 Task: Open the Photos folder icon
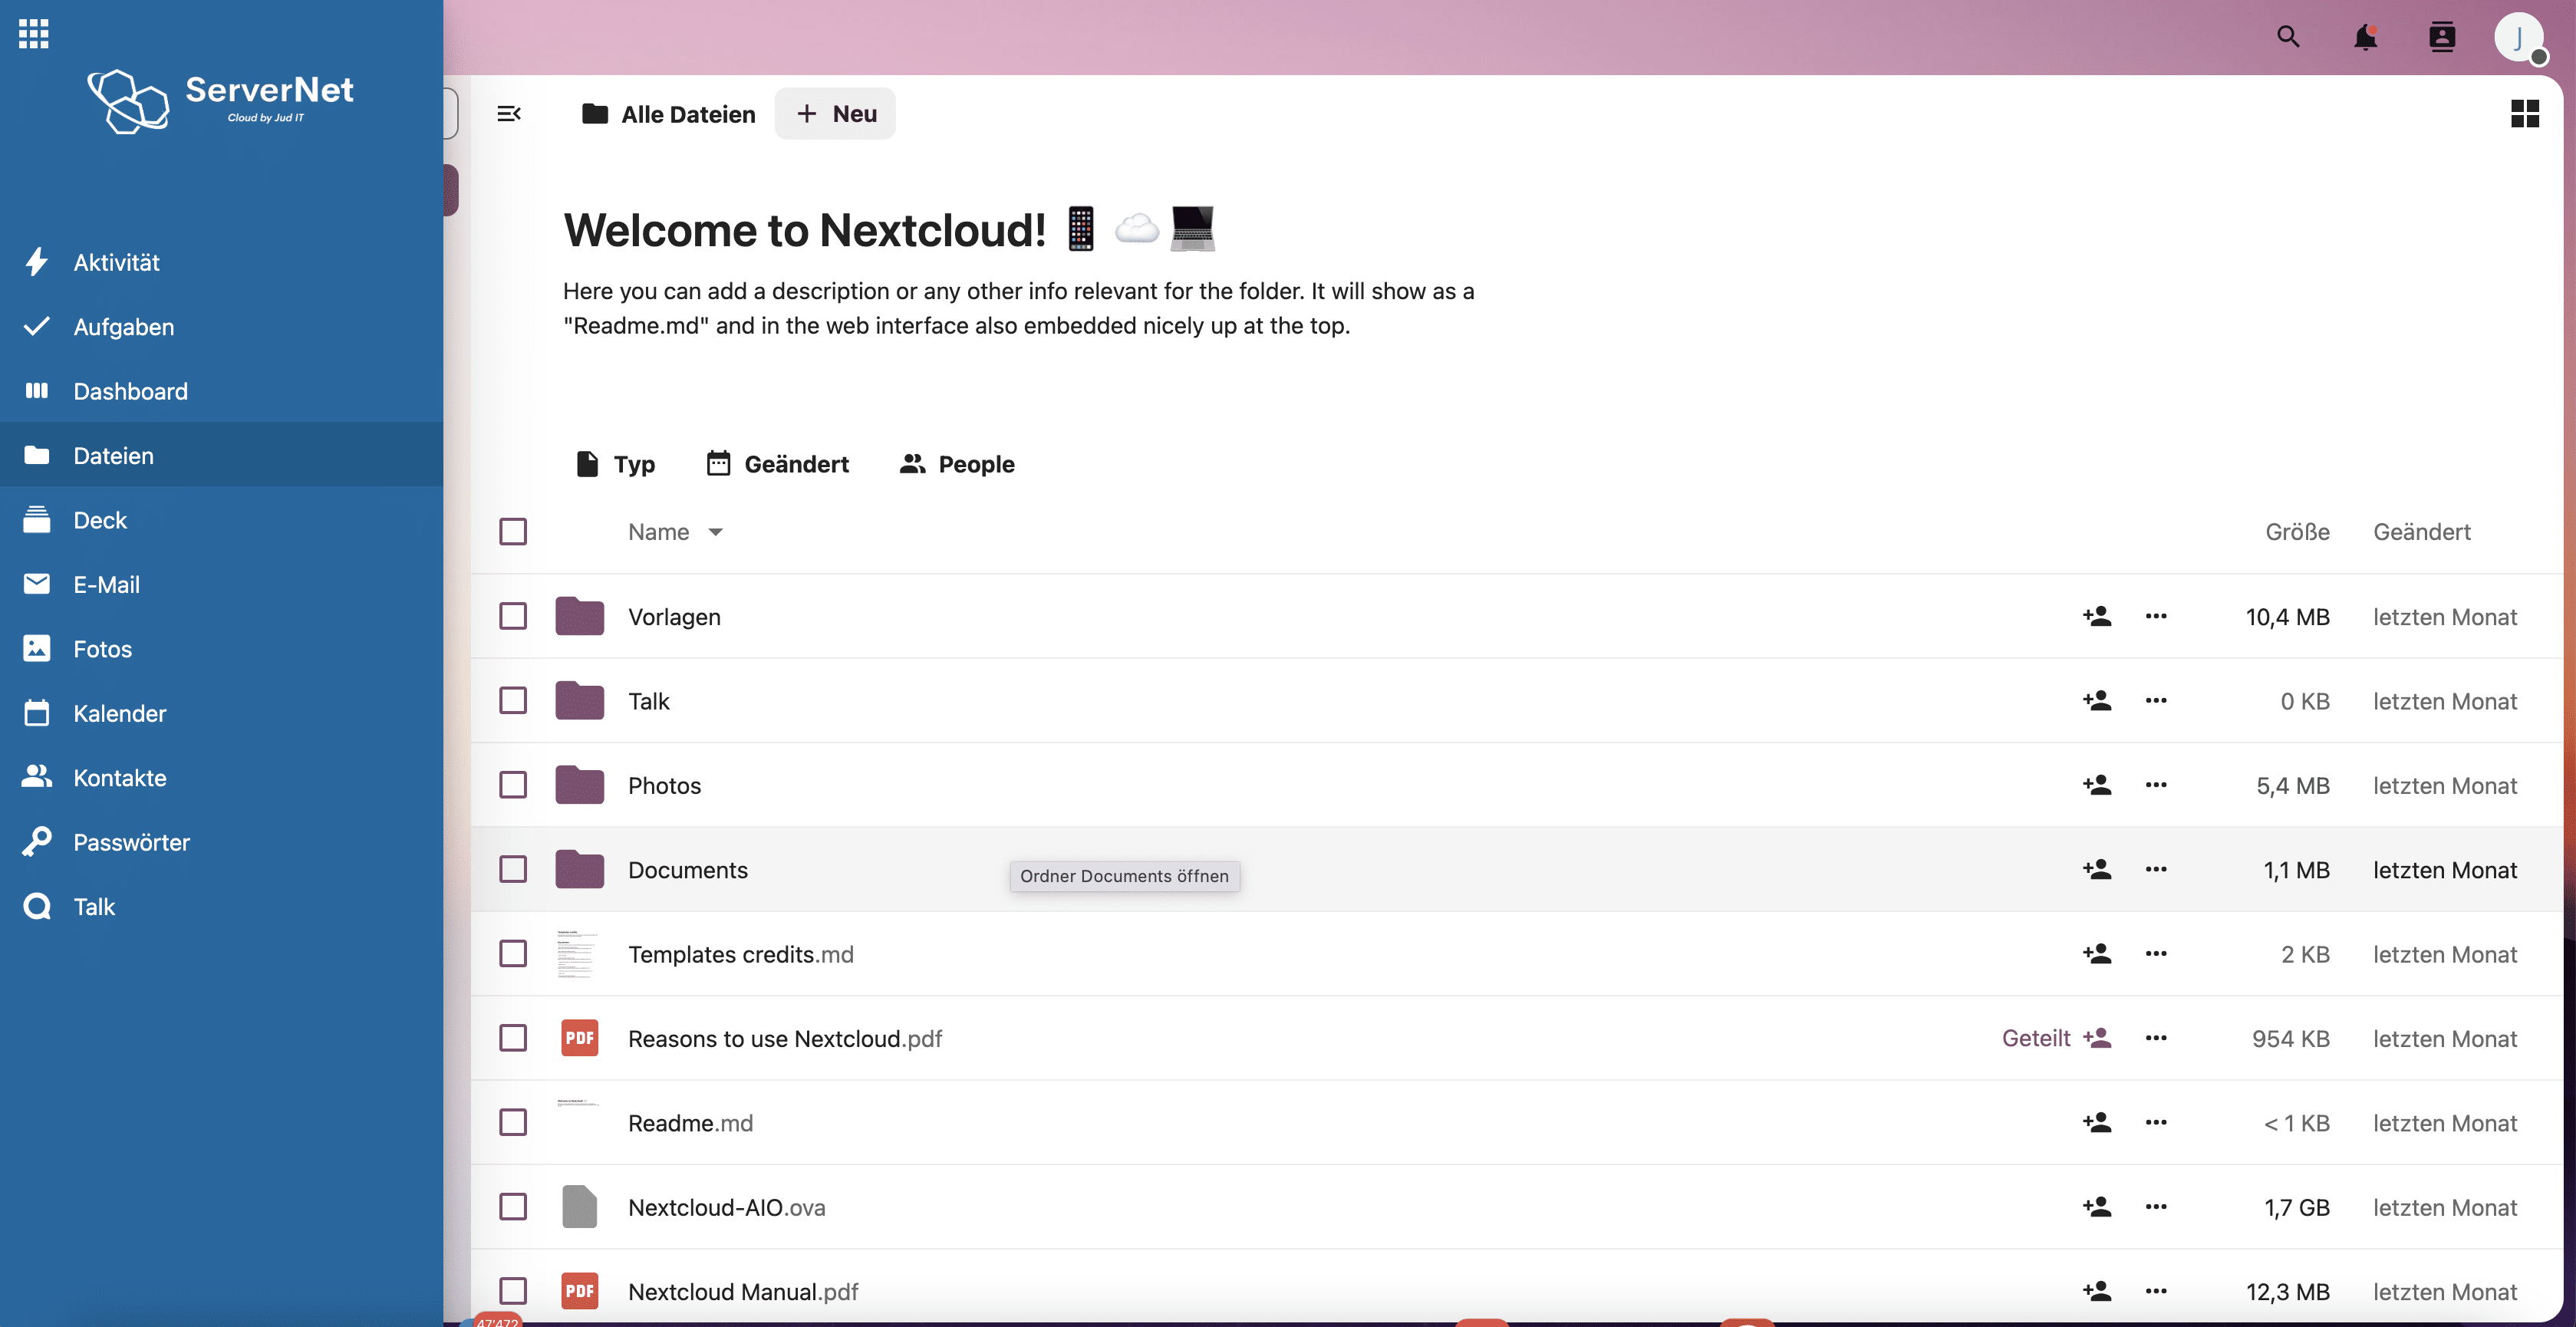[x=579, y=785]
